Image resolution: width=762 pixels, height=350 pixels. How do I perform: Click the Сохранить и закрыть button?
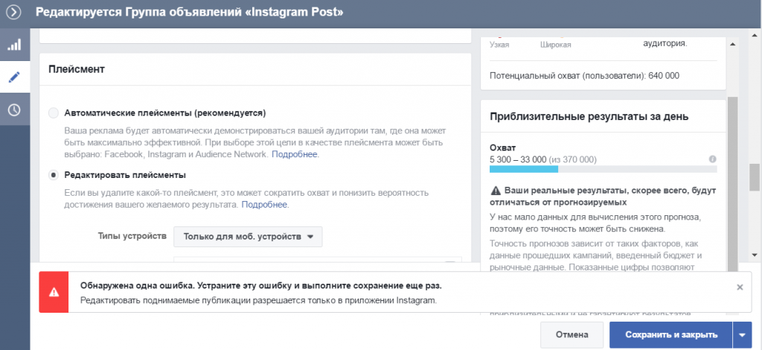tap(671, 334)
